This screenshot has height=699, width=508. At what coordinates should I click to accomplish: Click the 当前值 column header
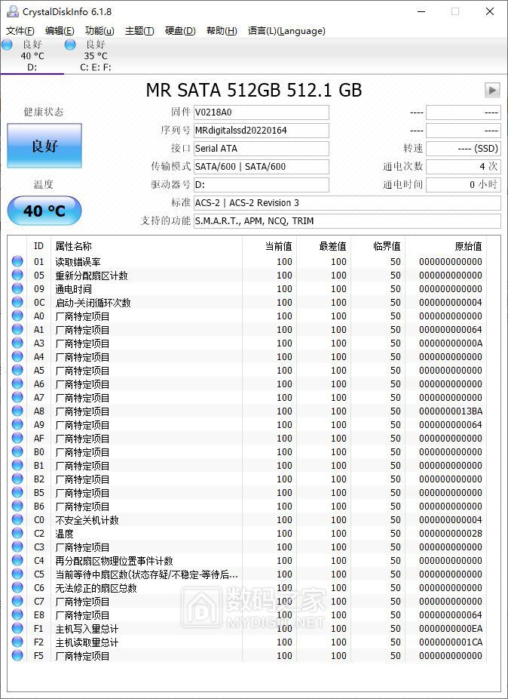tap(269, 246)
